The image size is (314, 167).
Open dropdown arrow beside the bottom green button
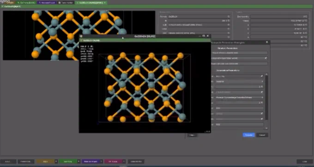point(79,161)
